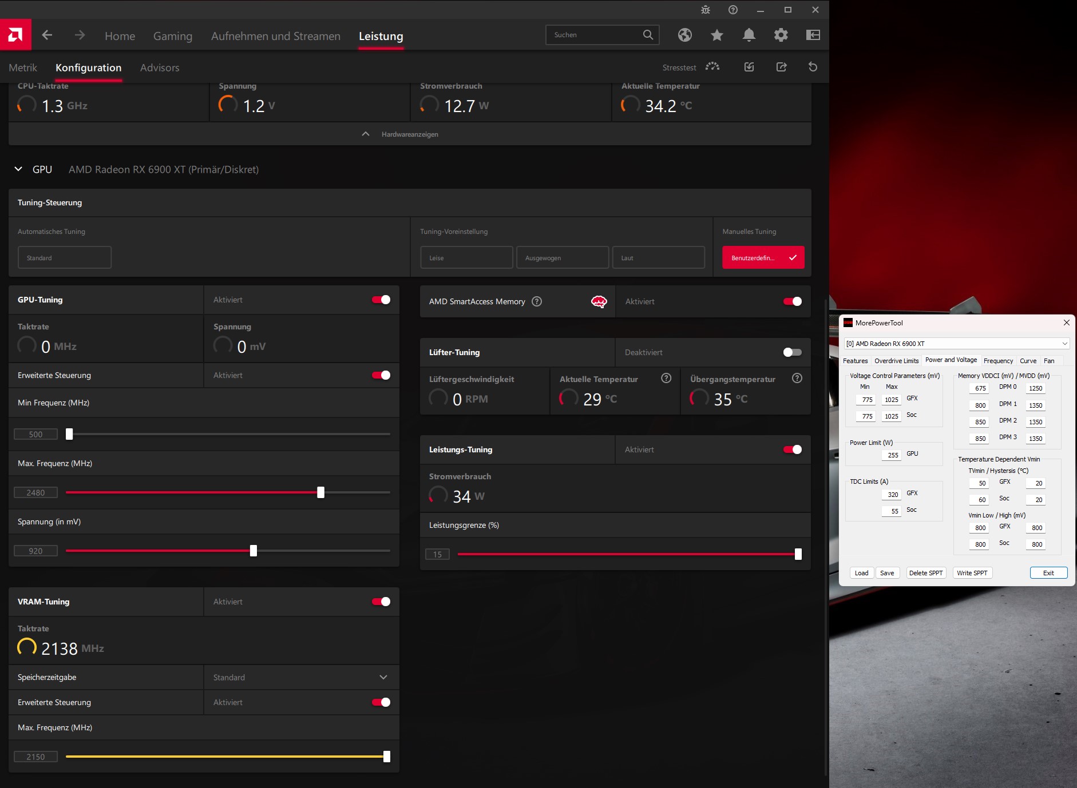Click Spannung (in mV) slider handle
Viewport: 1077px width, 788px height.
(254, 551)
